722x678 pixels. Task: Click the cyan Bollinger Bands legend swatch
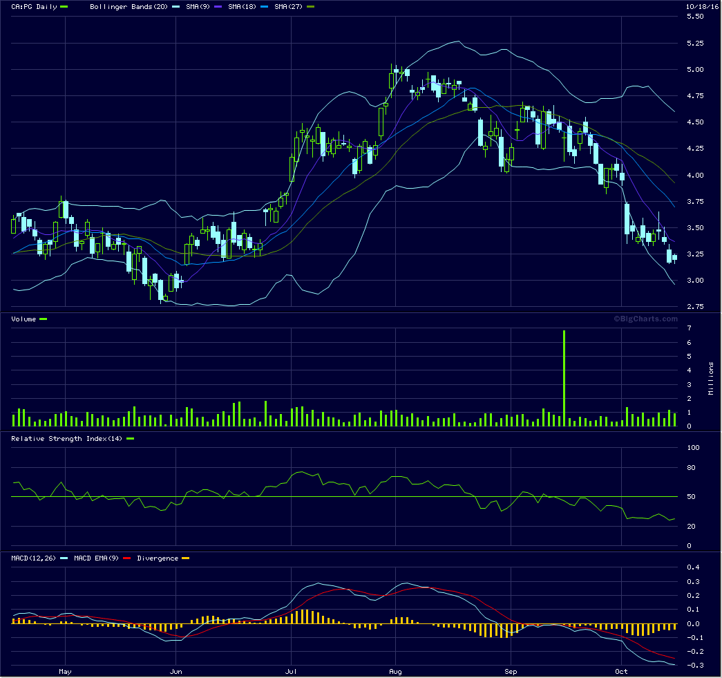tap(175, 6)
